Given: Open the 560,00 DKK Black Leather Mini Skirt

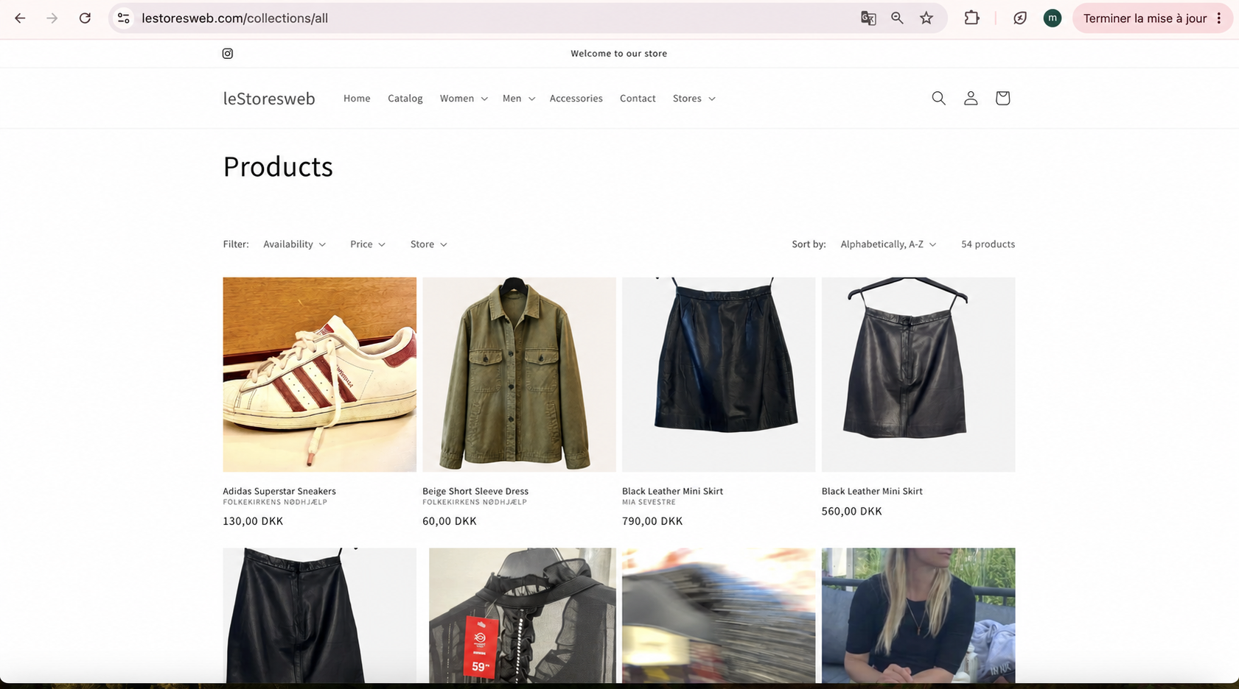Looking at the screenshot, I should pos(872,491).
